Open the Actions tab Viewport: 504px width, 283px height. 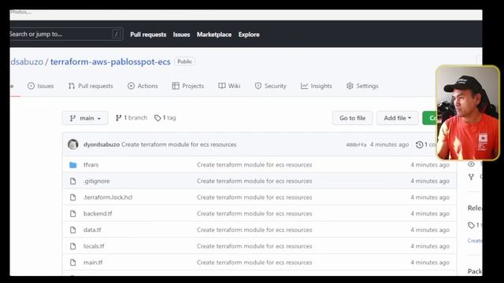[x=143, y=86]
